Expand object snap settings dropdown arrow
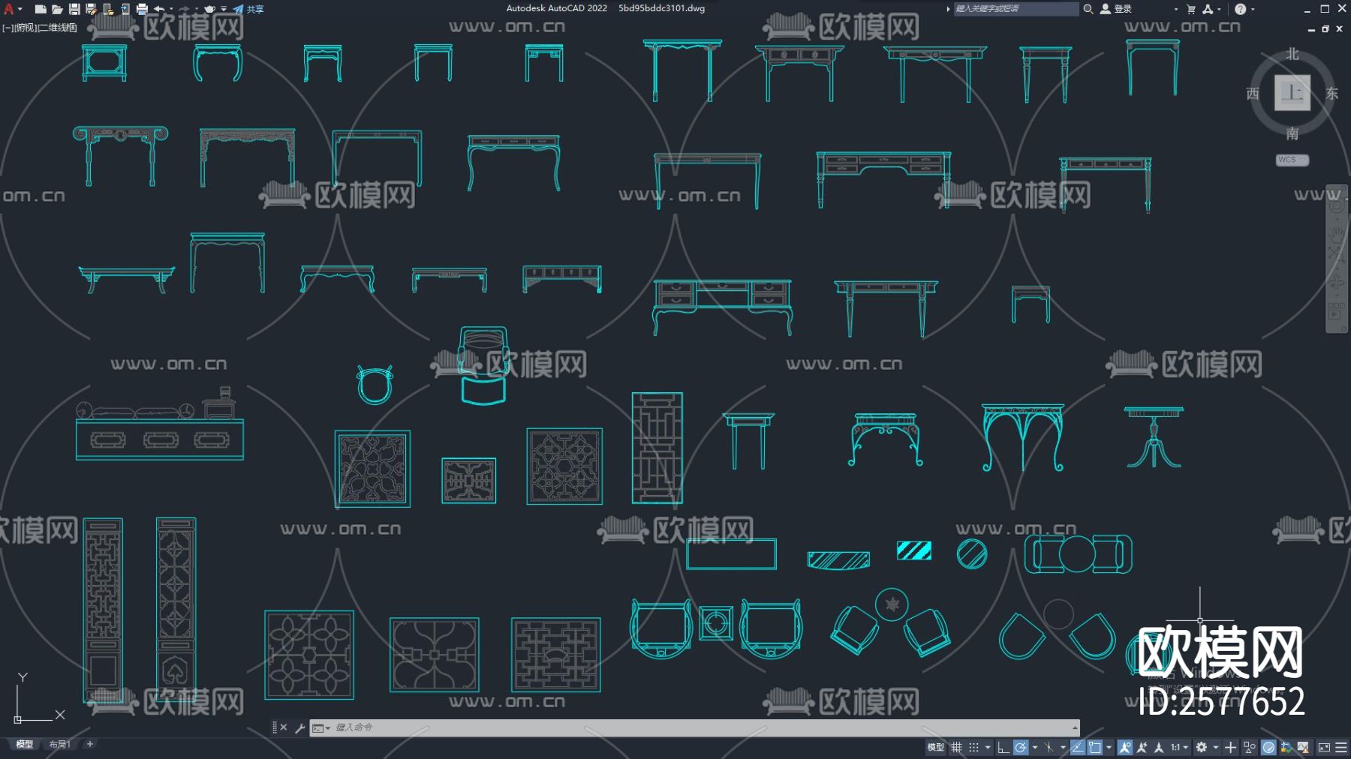This screenshot has width=1351, height=759. pyautogui.click(x=1109, y=747)
